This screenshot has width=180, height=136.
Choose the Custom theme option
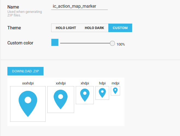[x=120, y=28]
